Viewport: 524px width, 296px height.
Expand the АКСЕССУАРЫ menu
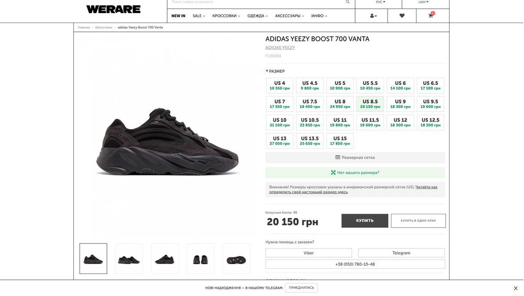click(289, 16)
